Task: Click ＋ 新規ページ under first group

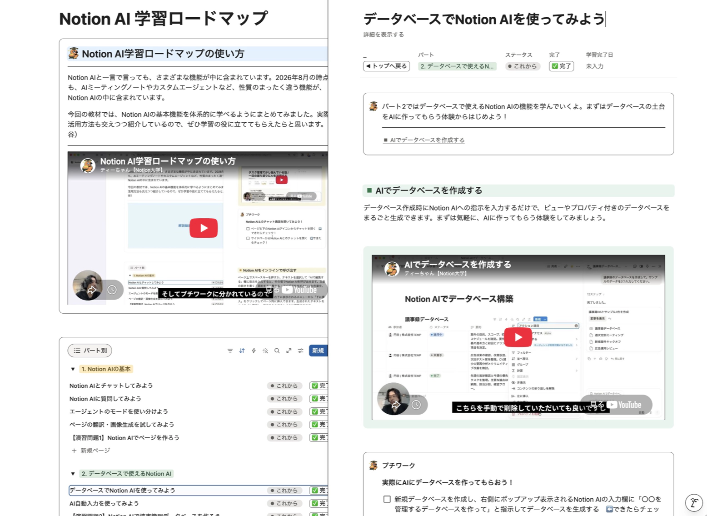Action: coord(91,451)
